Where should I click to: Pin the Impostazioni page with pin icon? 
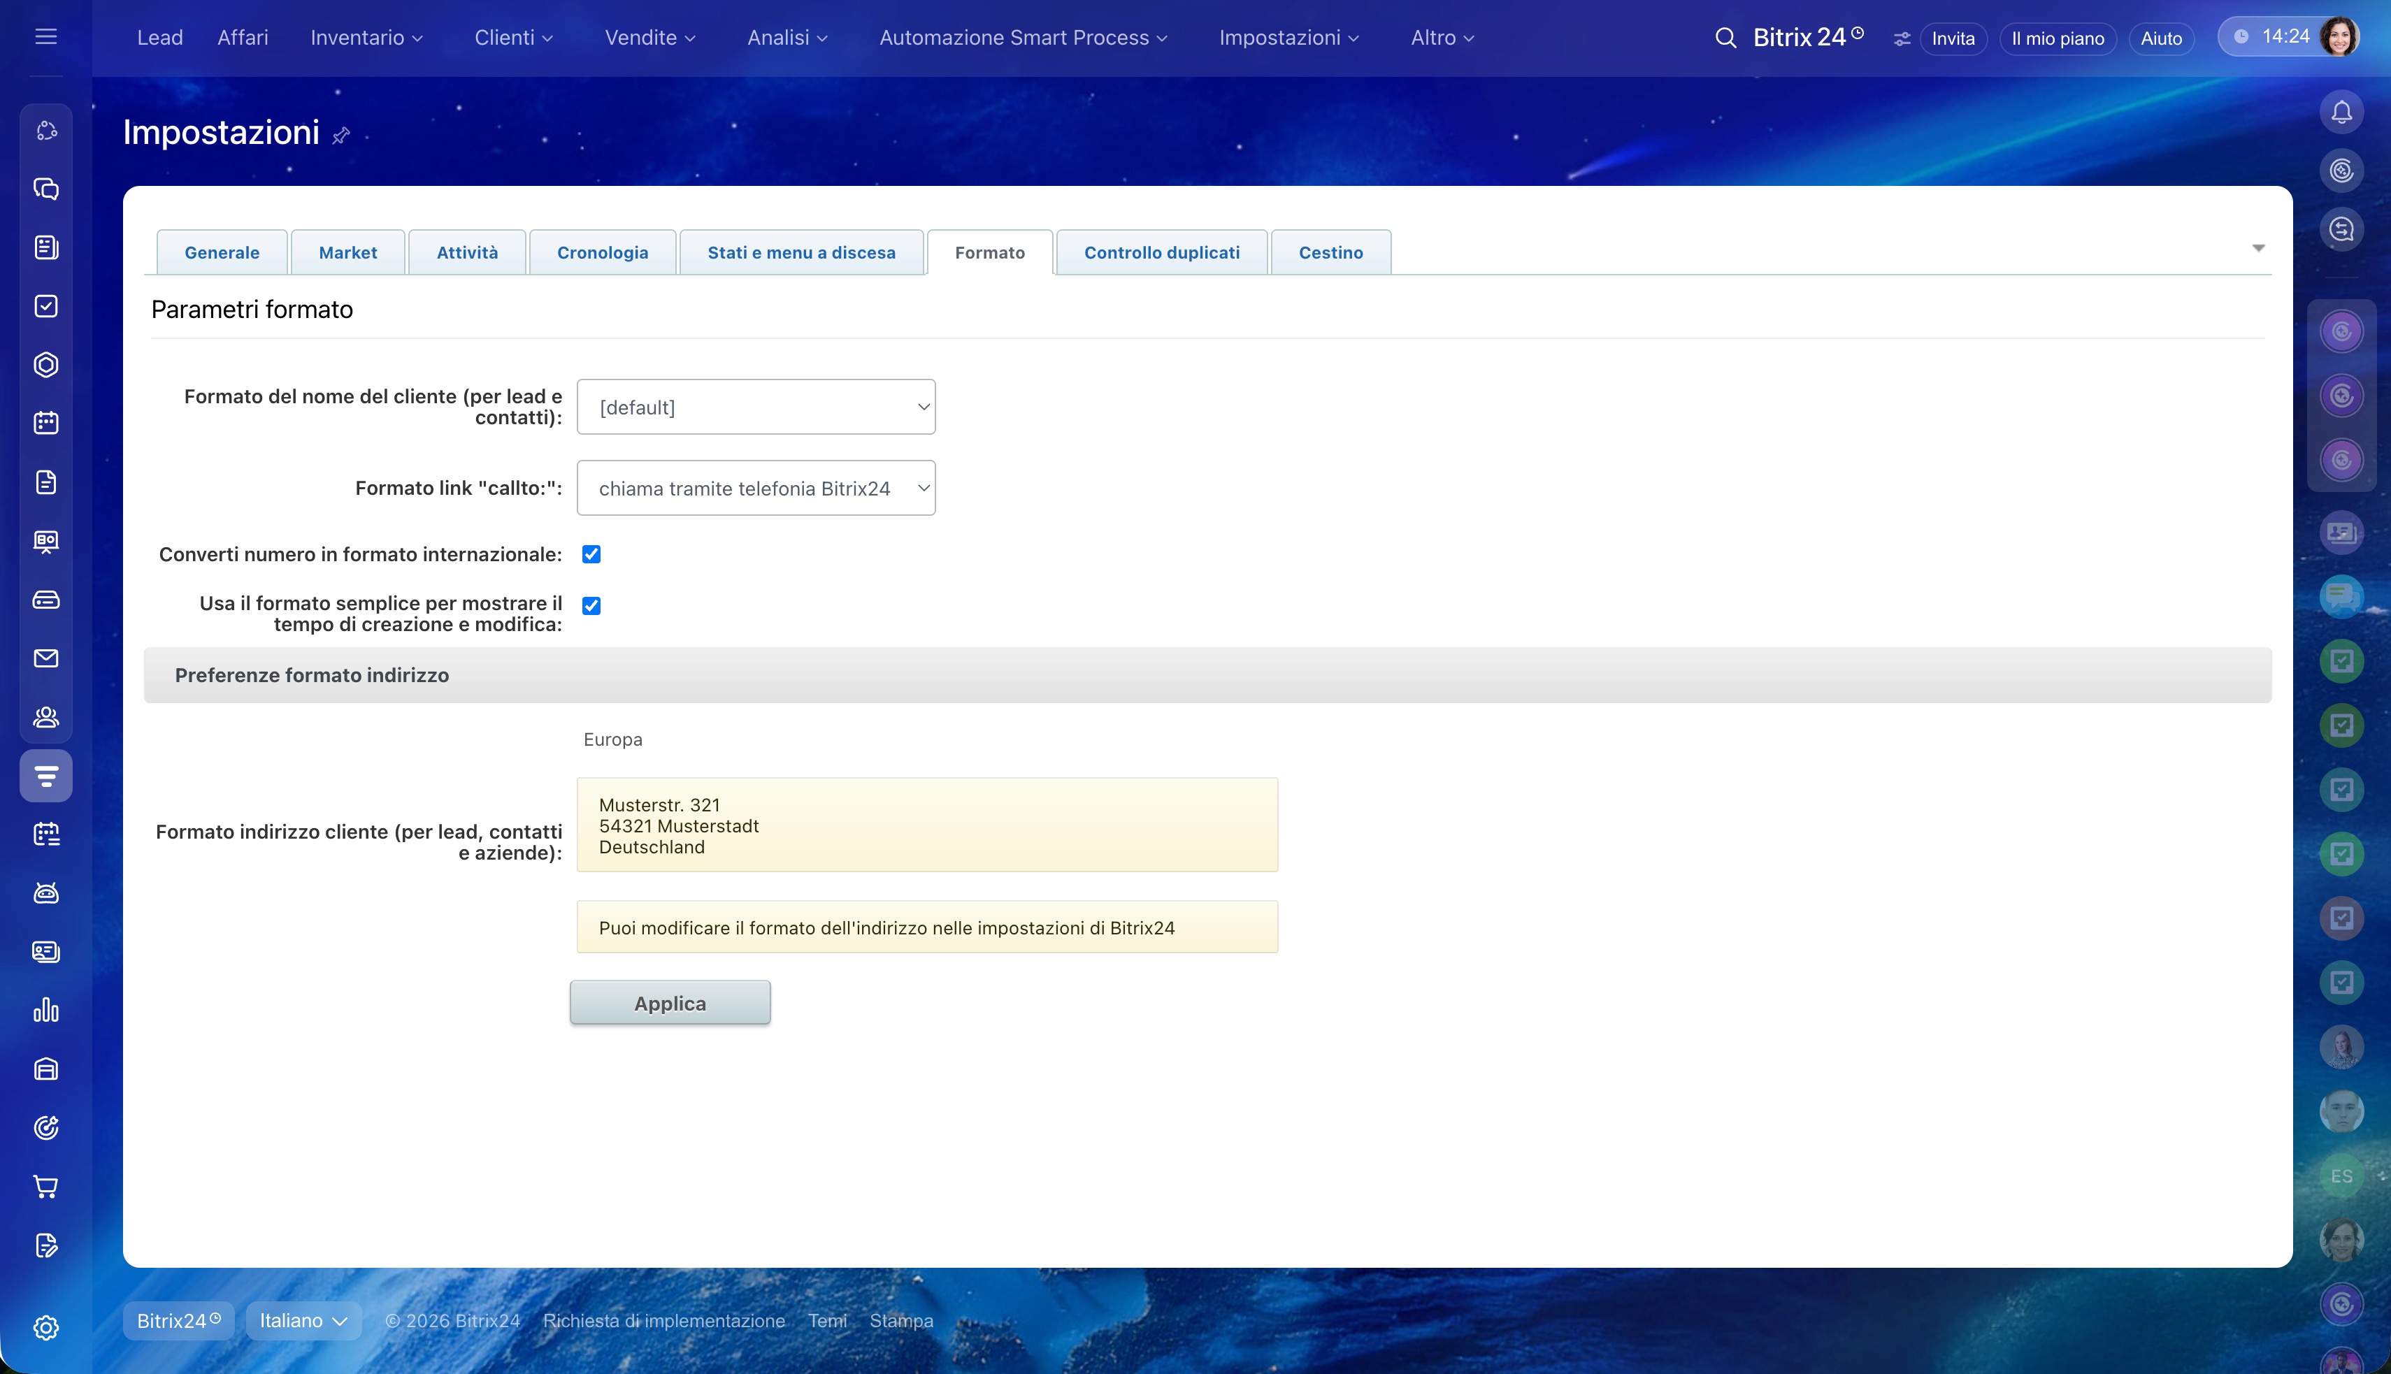pyautogui.click(x=340, y=135)
